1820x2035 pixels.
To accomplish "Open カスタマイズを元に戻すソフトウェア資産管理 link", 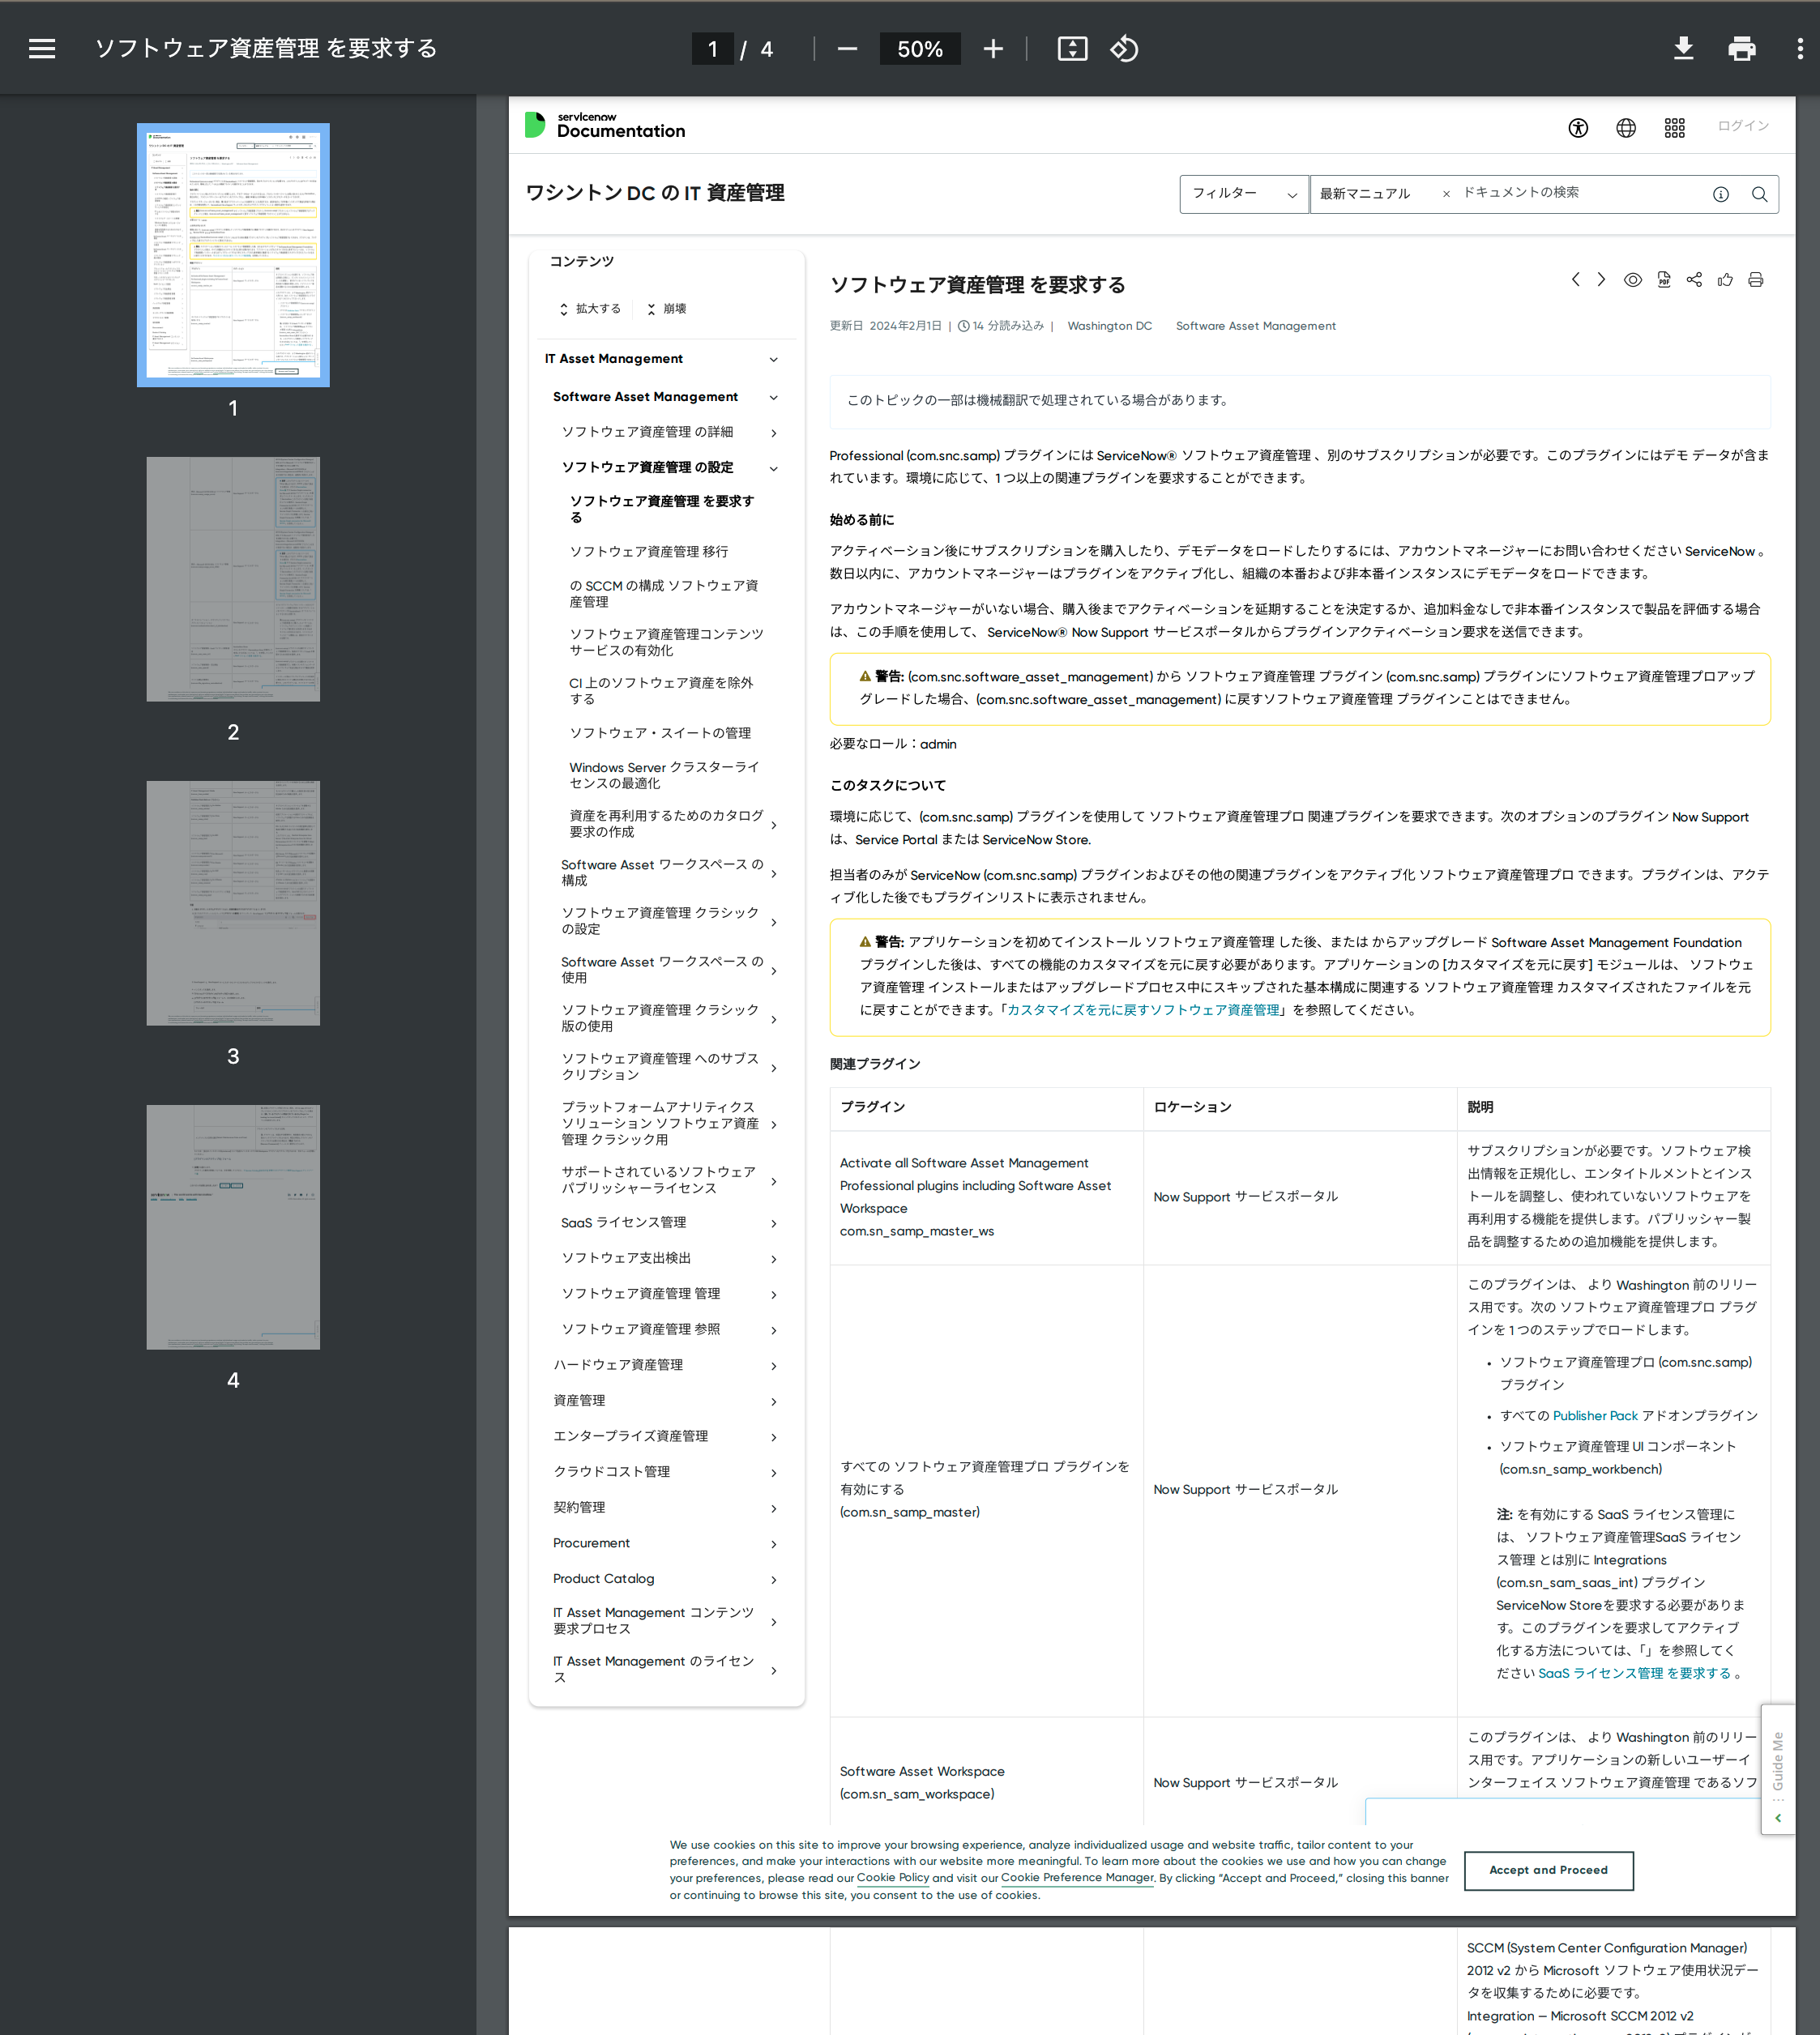I will point(1143,1009).
